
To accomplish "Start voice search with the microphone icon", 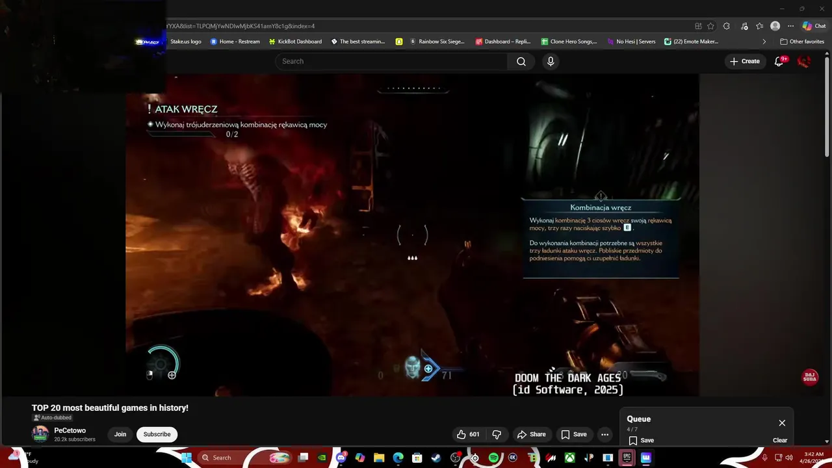I will (x=551, y=61).
